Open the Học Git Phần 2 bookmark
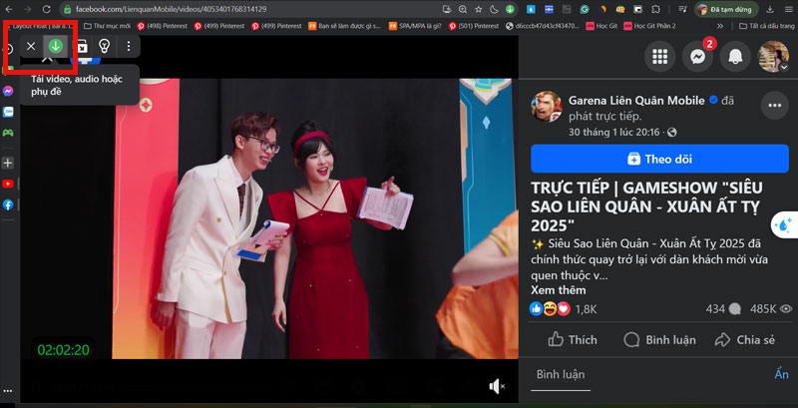The image size is (798, 408). (x=650, y=26)
